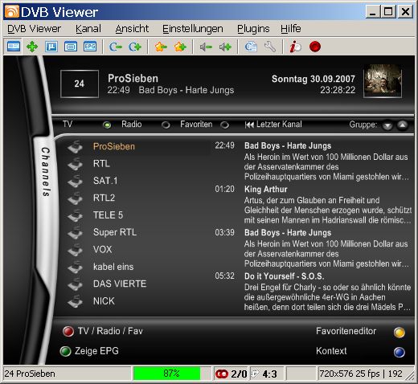Go to next favorite star icon
This screenshot has width=418, height=384.
[180, 47]
